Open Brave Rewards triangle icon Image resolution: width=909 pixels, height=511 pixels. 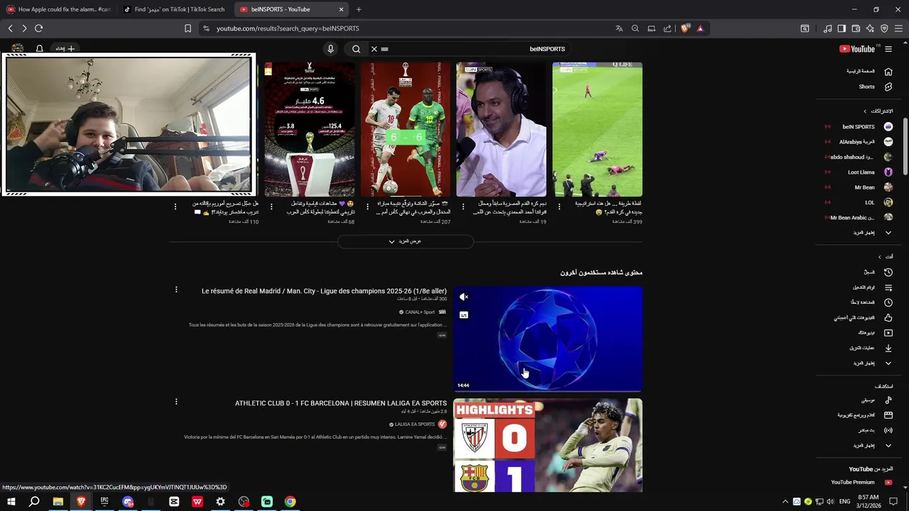(700, 28)
